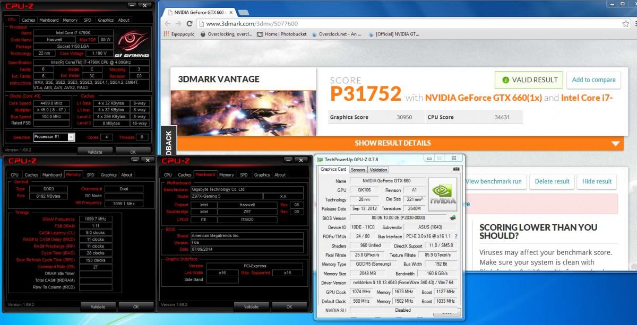Click the GPU-Z screenshot camera icon
The width and height of the screenshot is (637, 325).
(456, 169)
